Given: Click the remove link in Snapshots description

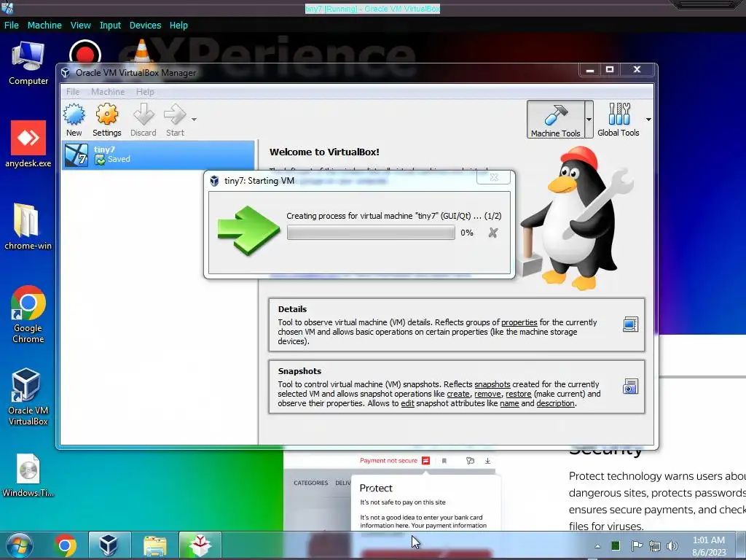Looking at the screenshot, I should point(487,394).
